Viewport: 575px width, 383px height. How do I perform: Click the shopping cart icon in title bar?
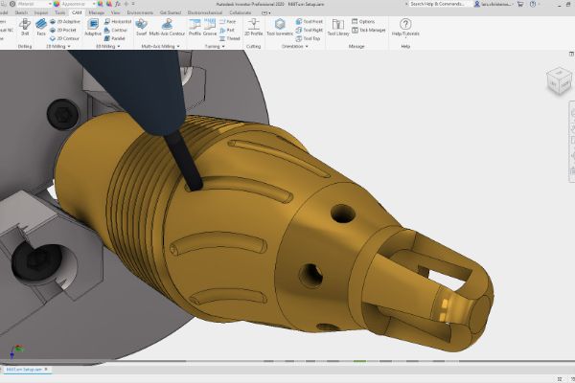(x=520, y=4)
